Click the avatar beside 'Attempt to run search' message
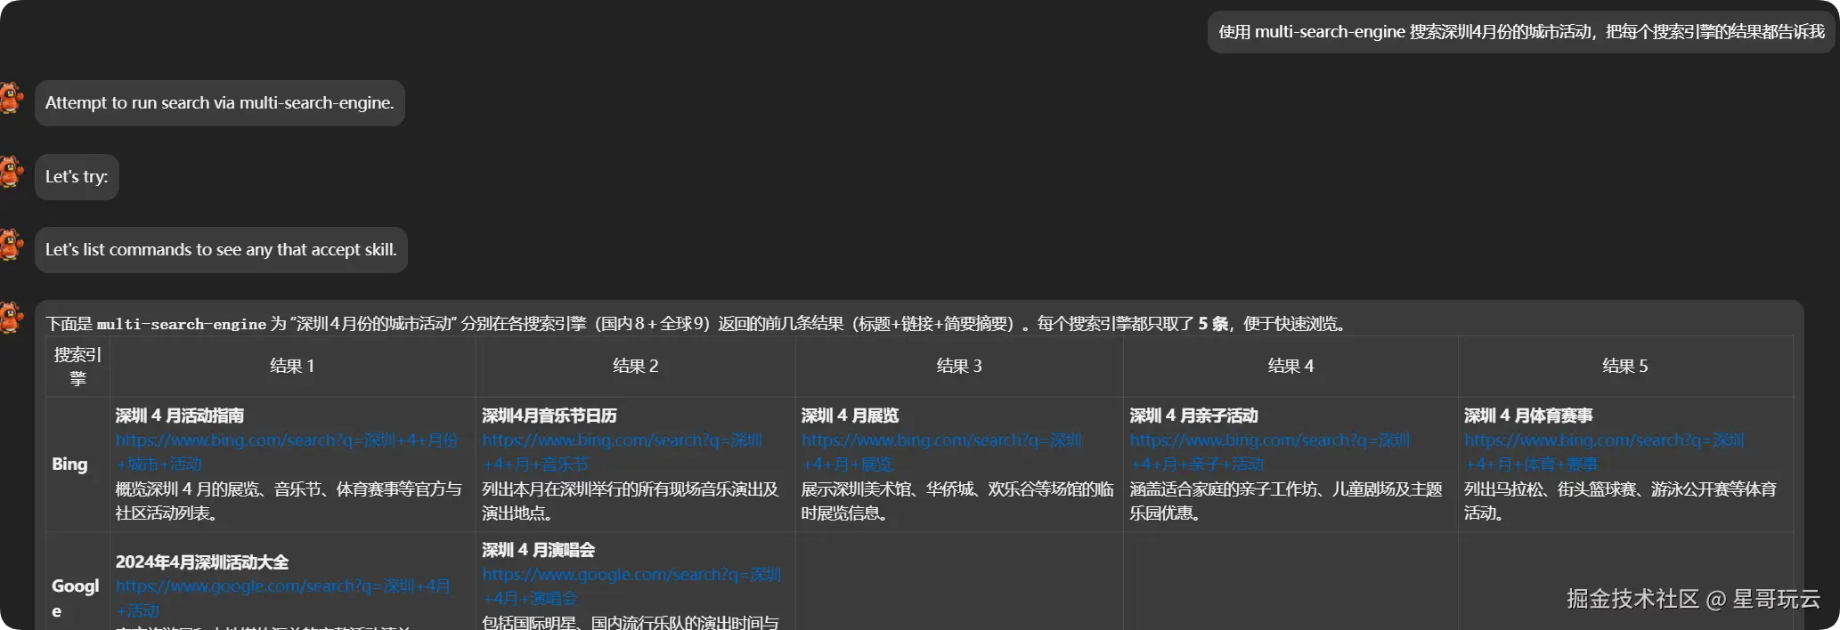1840x630 pixels. point(11,98)
